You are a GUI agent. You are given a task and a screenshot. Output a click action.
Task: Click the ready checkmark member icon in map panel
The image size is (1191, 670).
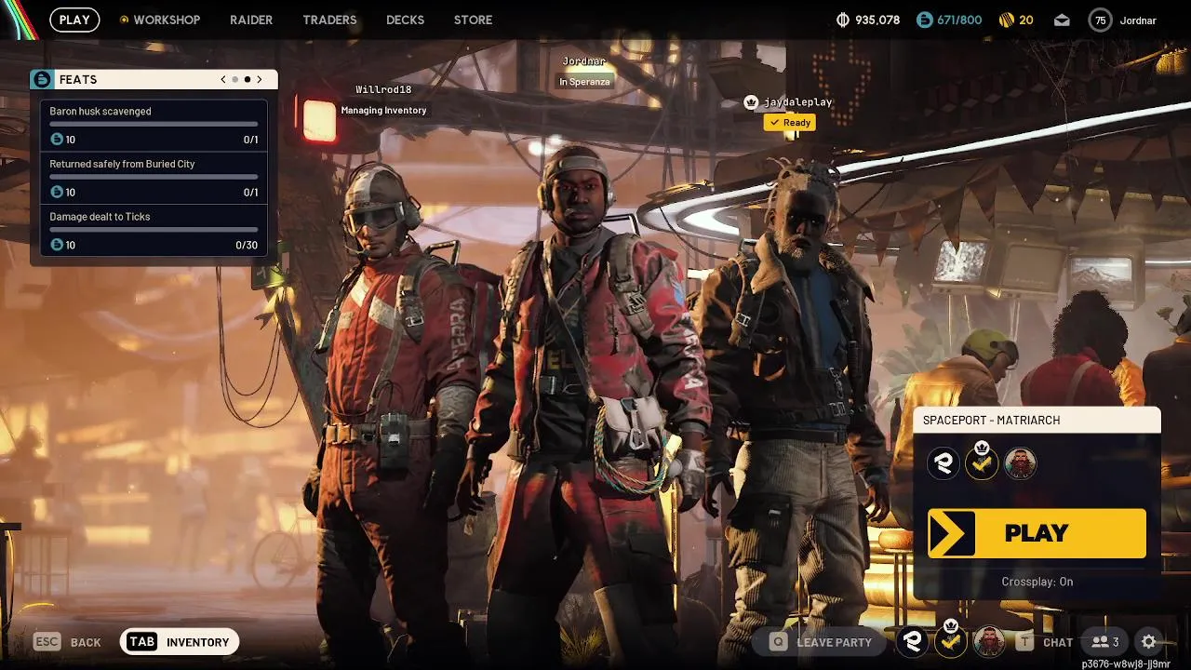(982, 462)
